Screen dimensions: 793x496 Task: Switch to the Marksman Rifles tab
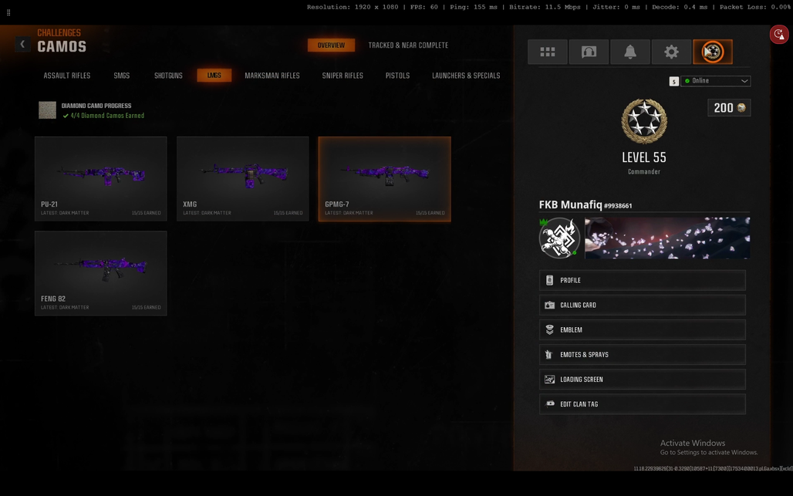(x=272, y=76)
